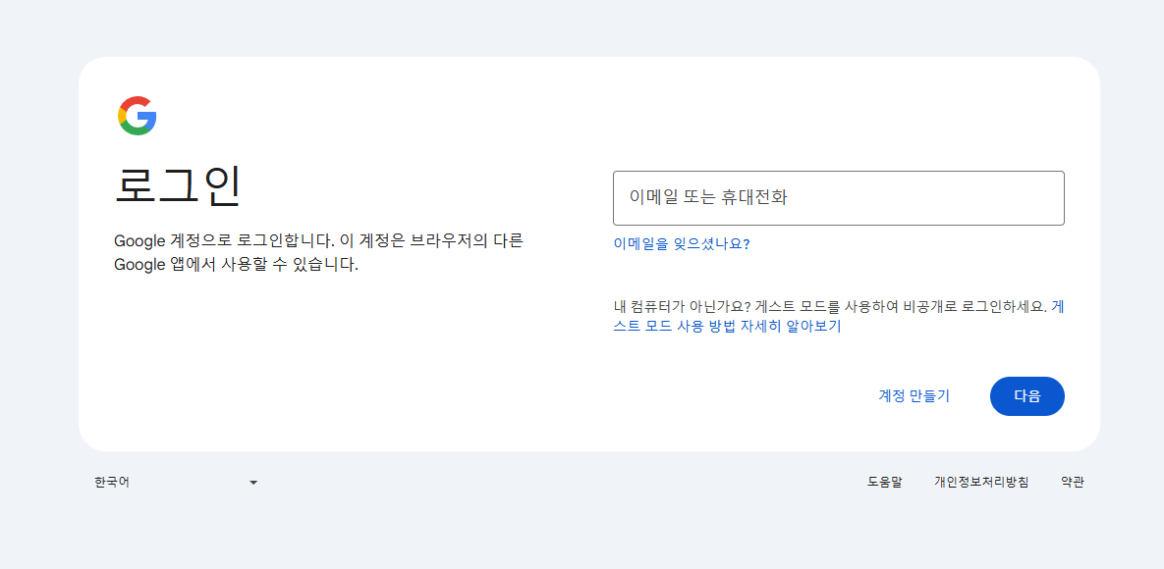Image resolution: width=1164 pixels, height=569 pixels.
Task: Open the 약관 footer link
Action: (x=1072, y=483)
